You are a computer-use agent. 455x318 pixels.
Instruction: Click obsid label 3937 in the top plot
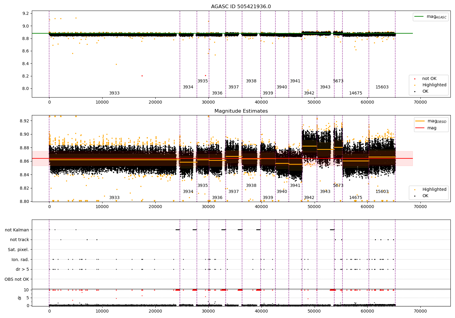click(x=234, y=87)
